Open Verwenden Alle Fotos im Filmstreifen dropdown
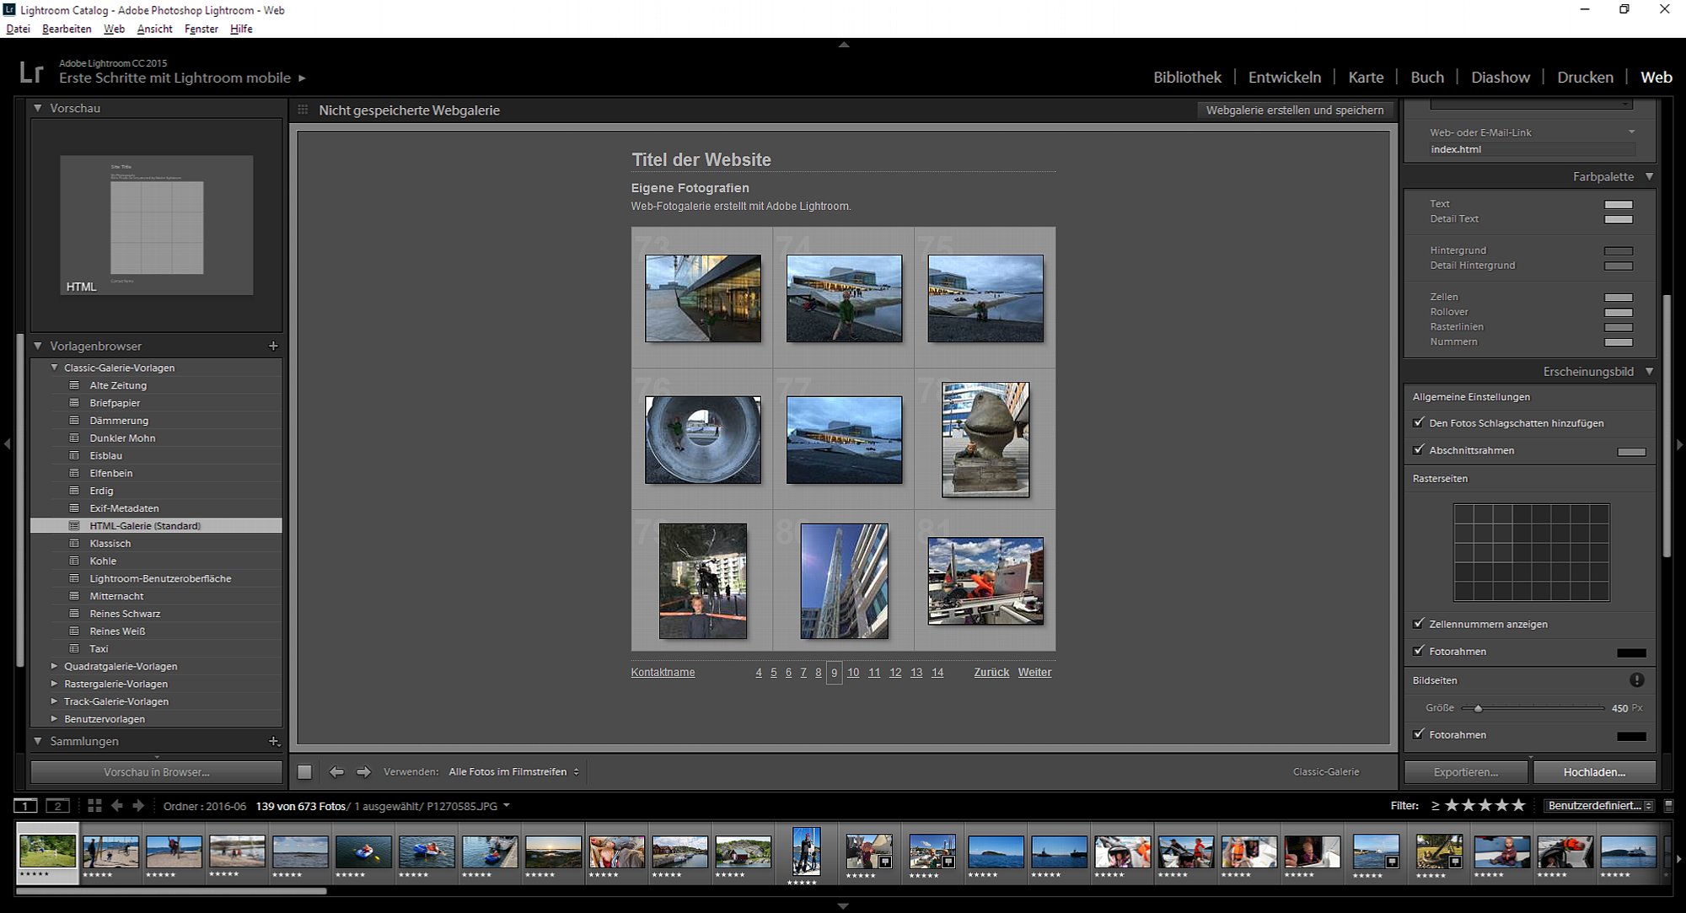This screenshot has width=1686, height=913. pos(514,771)
